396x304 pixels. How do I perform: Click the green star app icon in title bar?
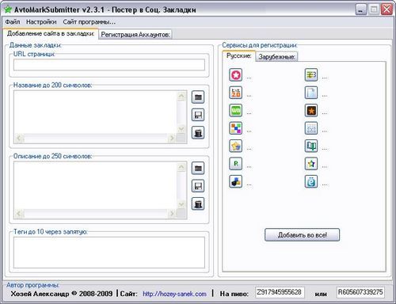pos(8,9)
